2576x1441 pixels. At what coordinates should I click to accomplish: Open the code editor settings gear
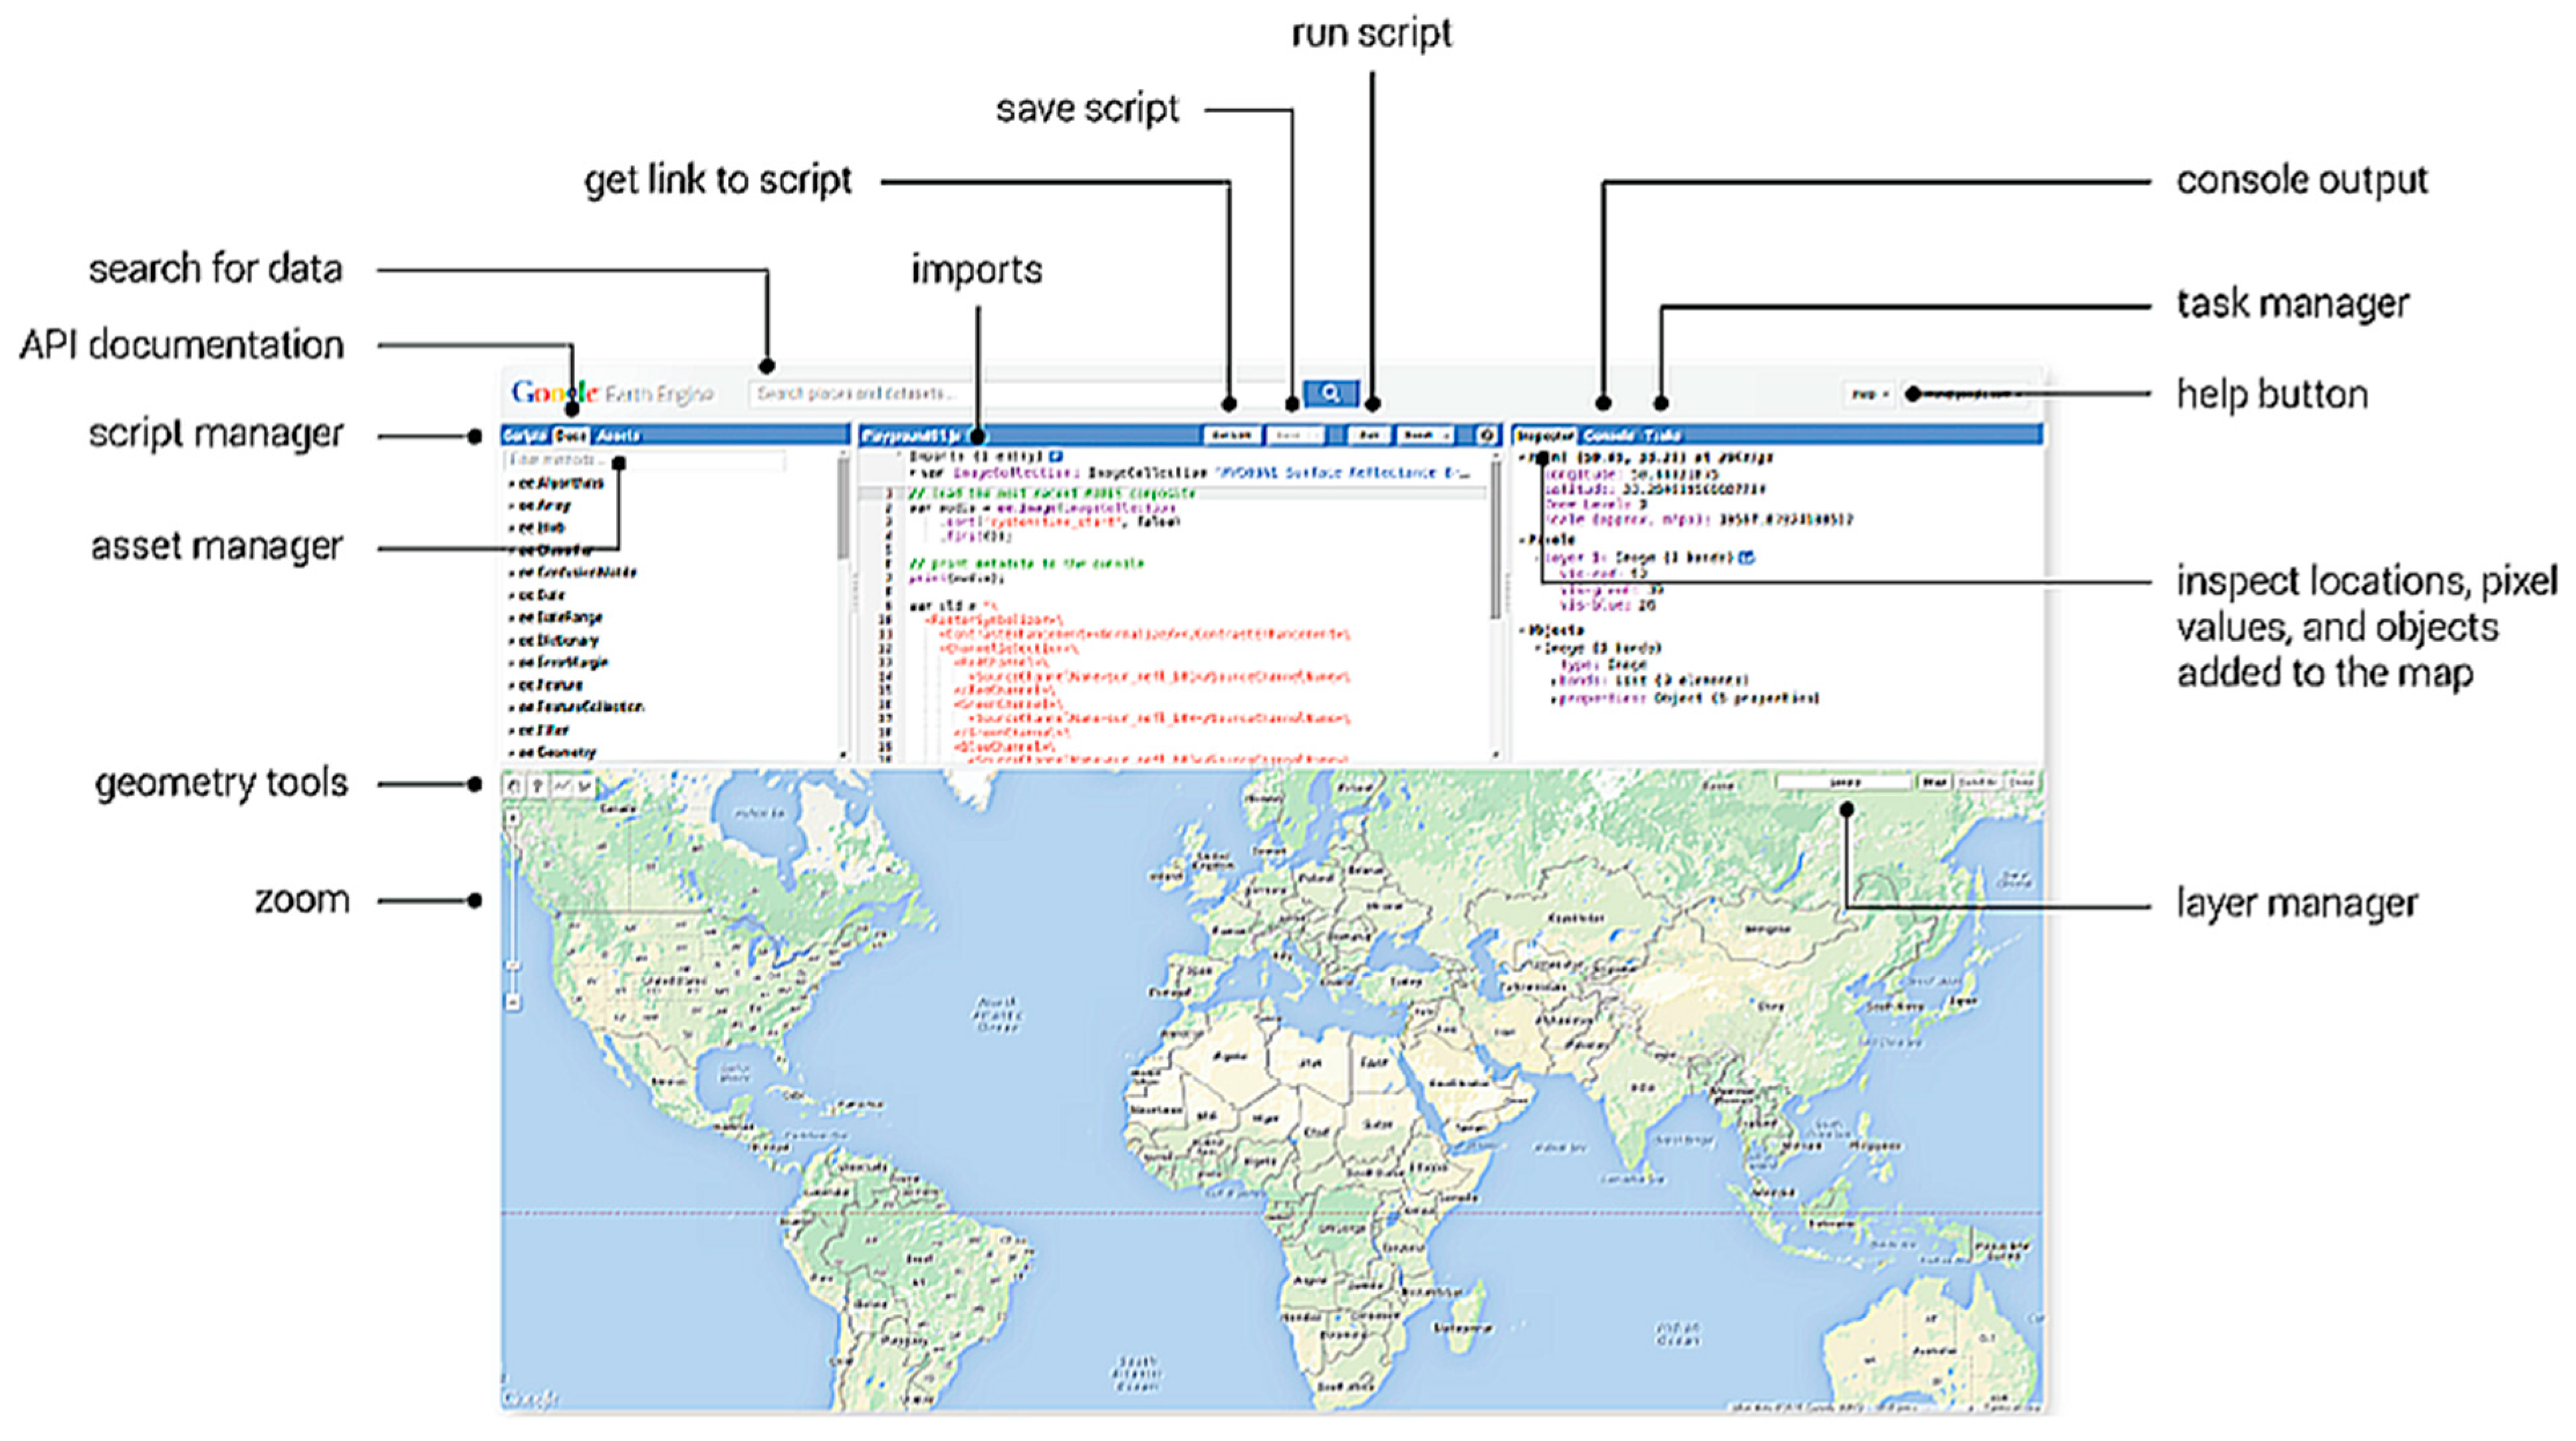[x=1487, y=435]
